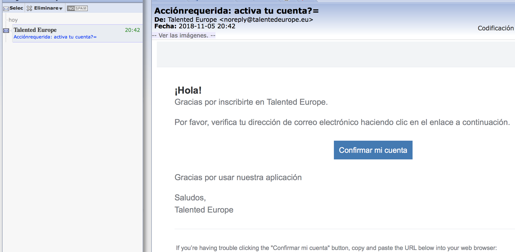Click the Gracias por inscribirte en Talented Europe text

[251, 102]
